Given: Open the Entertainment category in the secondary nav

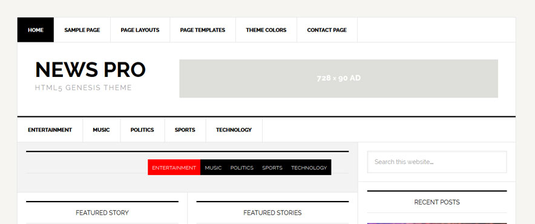Looking at the screenshot, I should 50,130.
